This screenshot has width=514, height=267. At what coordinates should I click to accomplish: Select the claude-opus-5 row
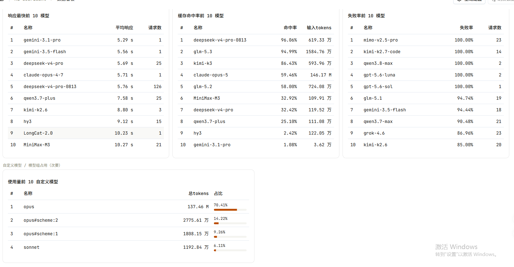[x=256, y=75]
